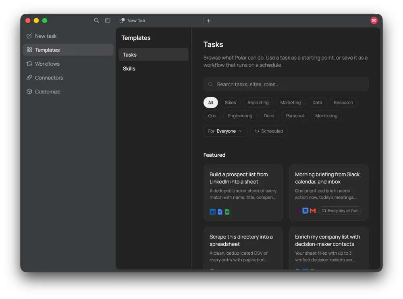The height and width of the screenshot is (299, 403).
Task: Open a new tab with plus icon
Action: click(x=209, y=21)
